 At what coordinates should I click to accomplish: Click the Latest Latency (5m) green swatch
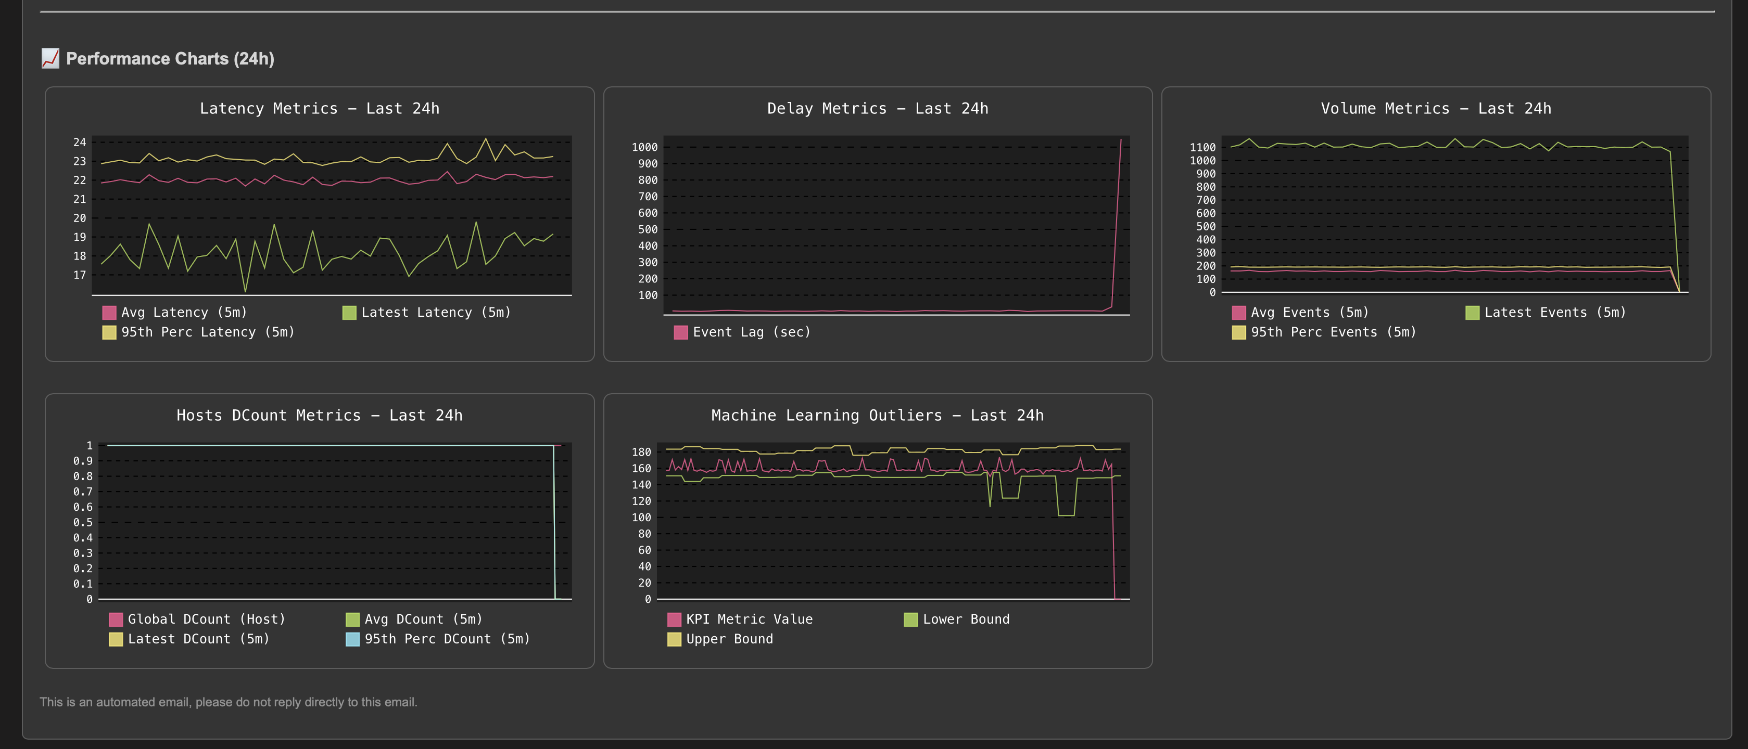tap(349, 313)
